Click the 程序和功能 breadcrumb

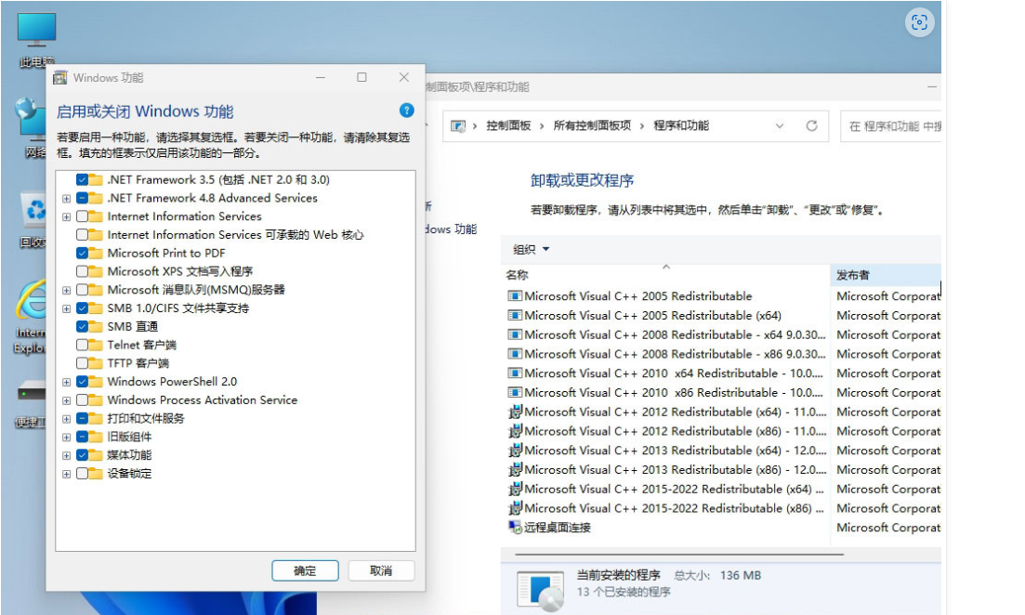pos(680,125)
